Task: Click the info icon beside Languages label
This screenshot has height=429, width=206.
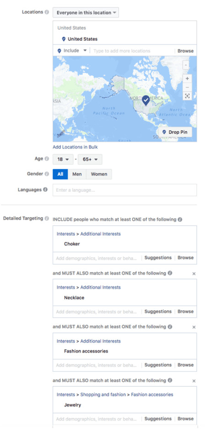Action: 45,189
